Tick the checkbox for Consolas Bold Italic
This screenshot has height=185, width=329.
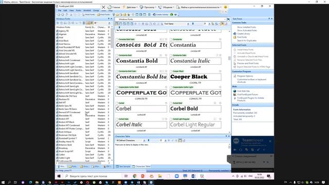point(117,40)
